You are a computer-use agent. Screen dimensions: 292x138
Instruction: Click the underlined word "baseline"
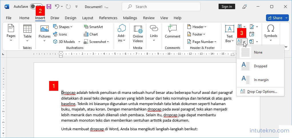68,104
